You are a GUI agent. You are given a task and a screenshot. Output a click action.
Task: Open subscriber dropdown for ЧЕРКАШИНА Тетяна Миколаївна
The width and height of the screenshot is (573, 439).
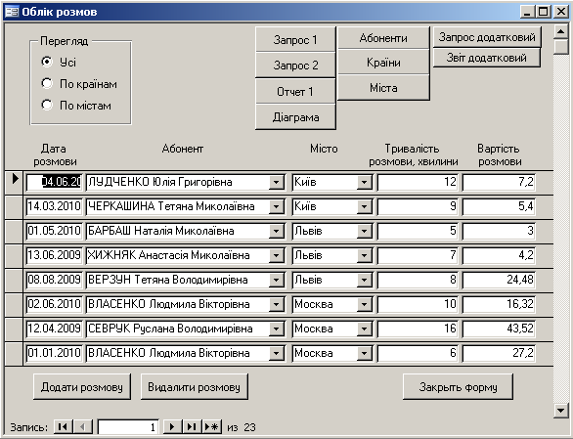277,206
